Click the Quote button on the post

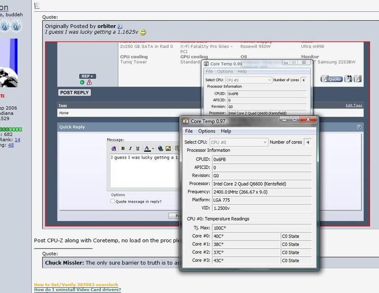point(332,79)
